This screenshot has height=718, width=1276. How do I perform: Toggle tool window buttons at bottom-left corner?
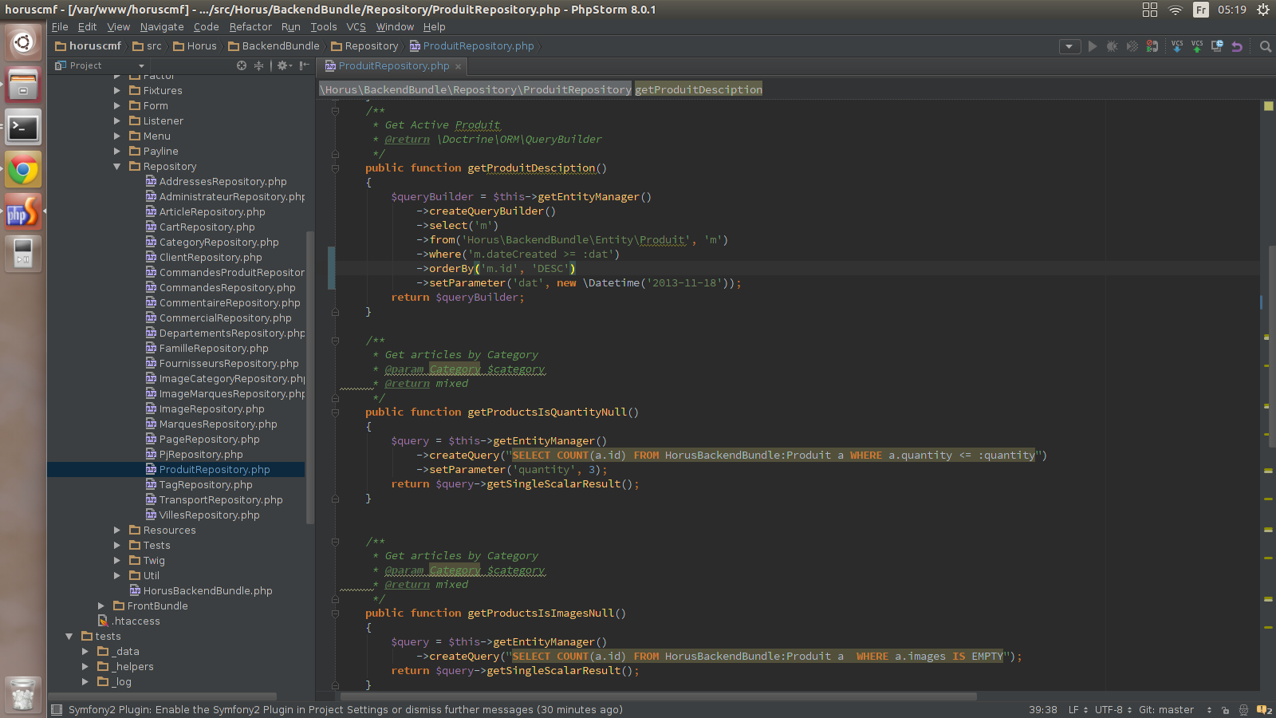pos(57,710)
